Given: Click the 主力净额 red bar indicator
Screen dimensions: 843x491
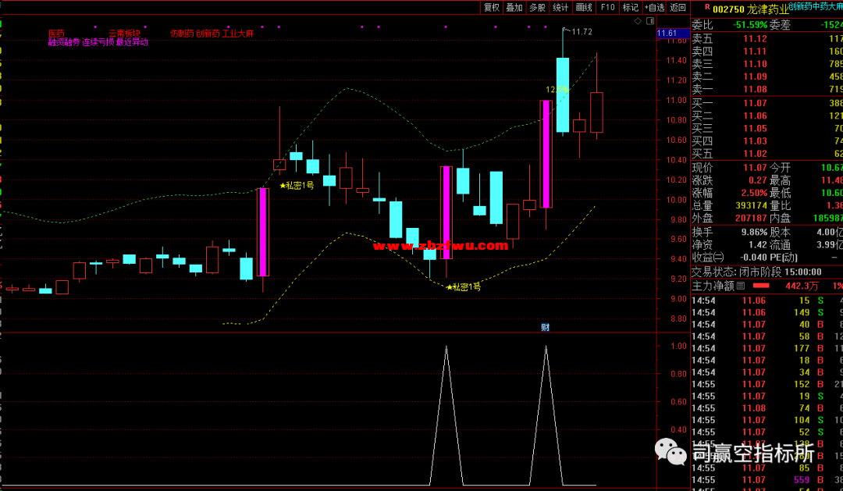Looking at the screenshot, I should (761, 286).
